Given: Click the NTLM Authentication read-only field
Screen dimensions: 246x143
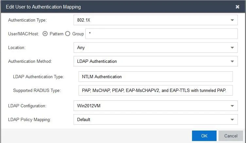Looking at the screenshot, I should point(156,77).
